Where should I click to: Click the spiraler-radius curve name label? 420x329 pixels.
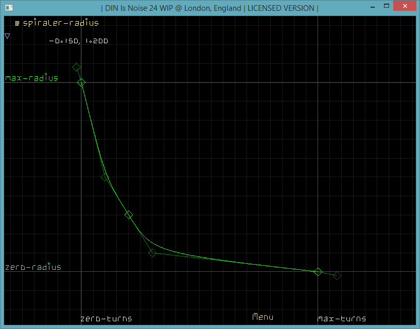(61, 23)
